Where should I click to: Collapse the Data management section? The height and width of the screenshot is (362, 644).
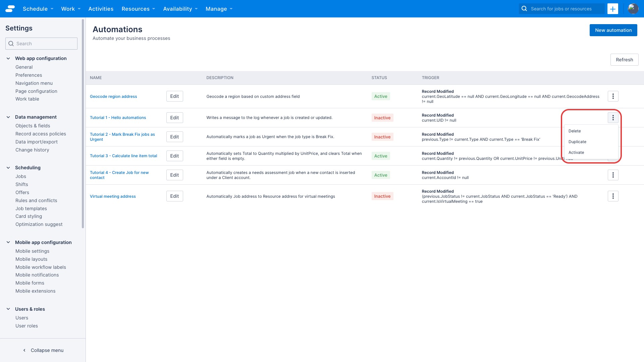pyautogui.click(x=8, y=117)
